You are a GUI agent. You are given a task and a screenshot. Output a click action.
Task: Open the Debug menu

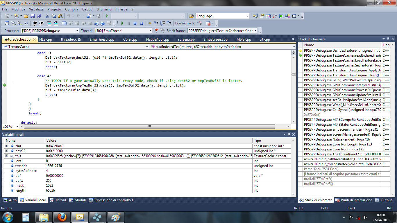87,9
